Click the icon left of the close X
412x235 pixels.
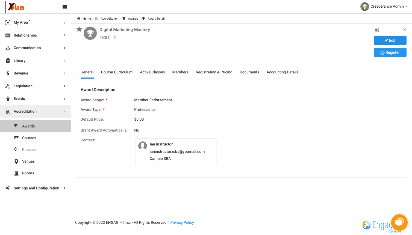377,30
